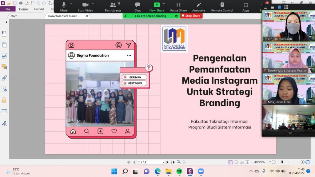
Task: Switch Zoom video panel to vertical strip view
Action: click(279, 7)
